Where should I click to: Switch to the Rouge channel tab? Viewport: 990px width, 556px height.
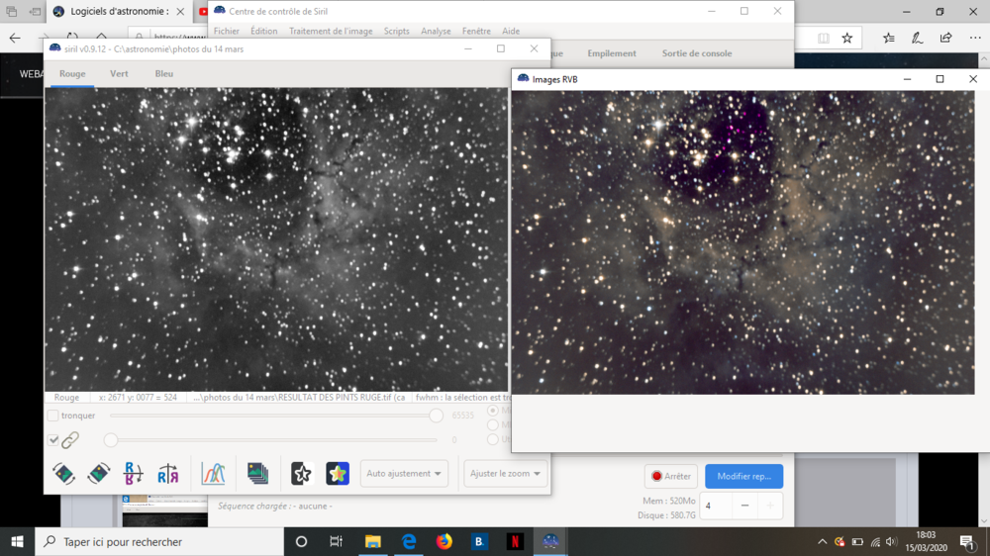point(72,74)
